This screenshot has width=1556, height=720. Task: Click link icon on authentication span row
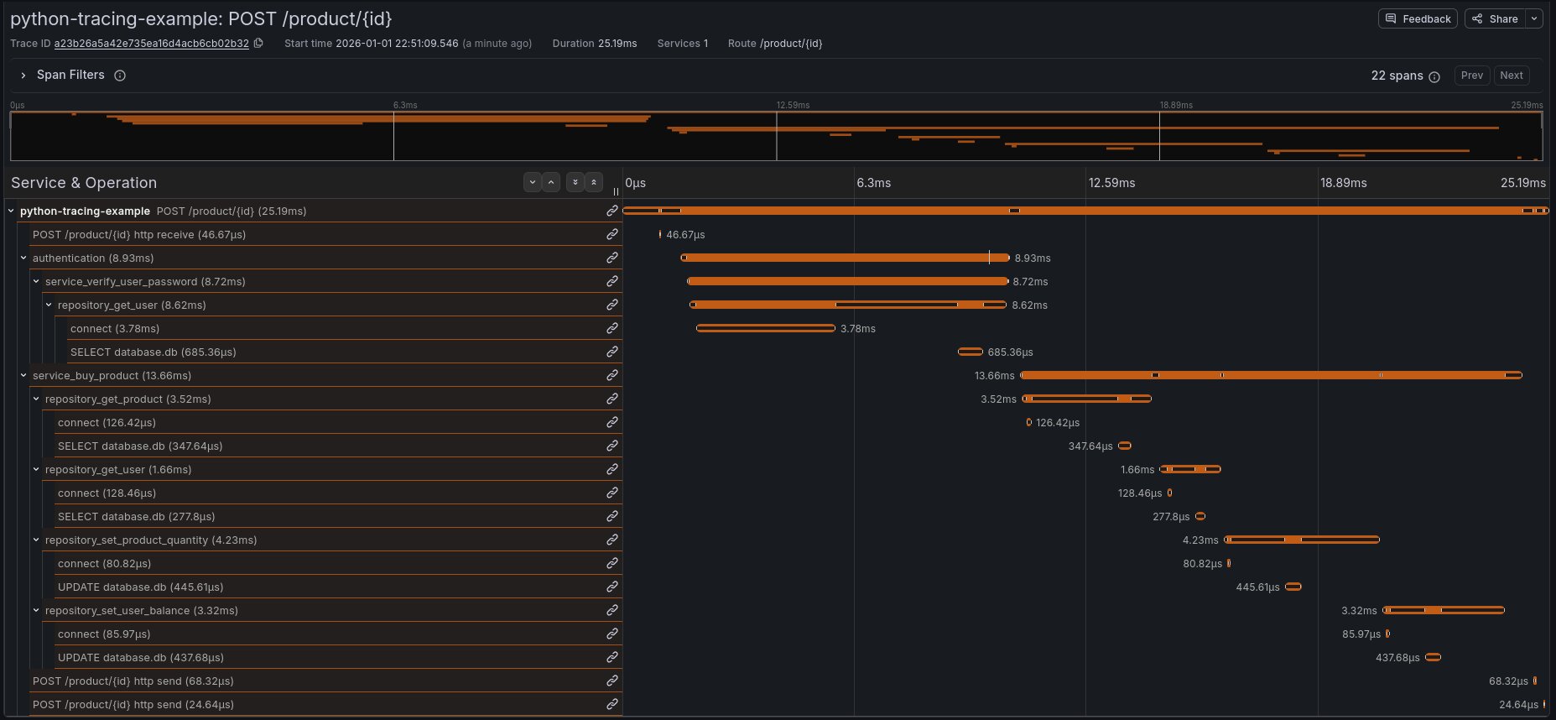pyautogui.click(x=612, y=258)
